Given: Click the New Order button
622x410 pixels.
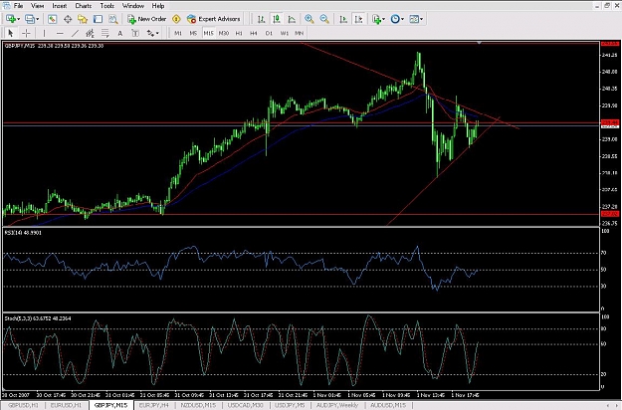Looking at the screenshot, I should point(146,19).
